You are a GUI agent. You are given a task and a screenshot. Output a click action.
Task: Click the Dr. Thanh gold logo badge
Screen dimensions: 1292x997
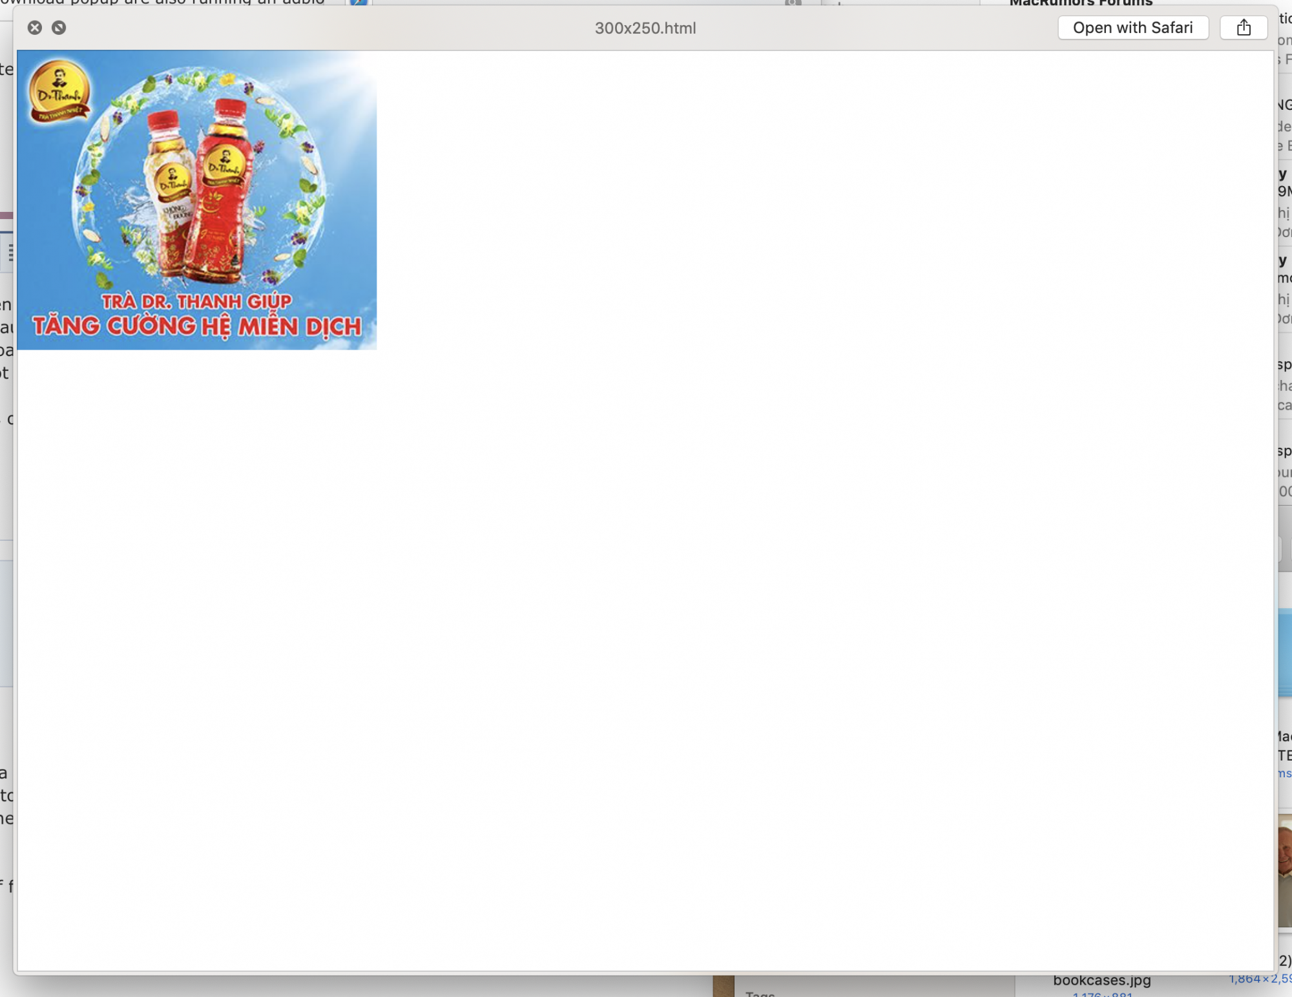click(59, 92)
